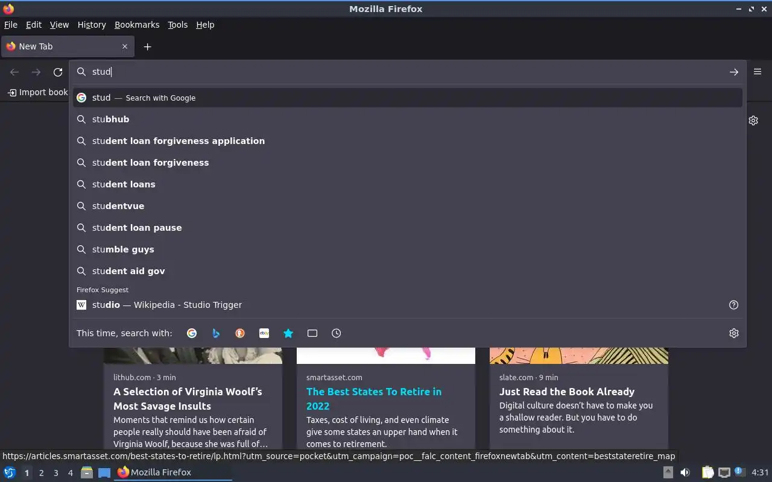Search bookmarks using the star icon

click(288, 333)
